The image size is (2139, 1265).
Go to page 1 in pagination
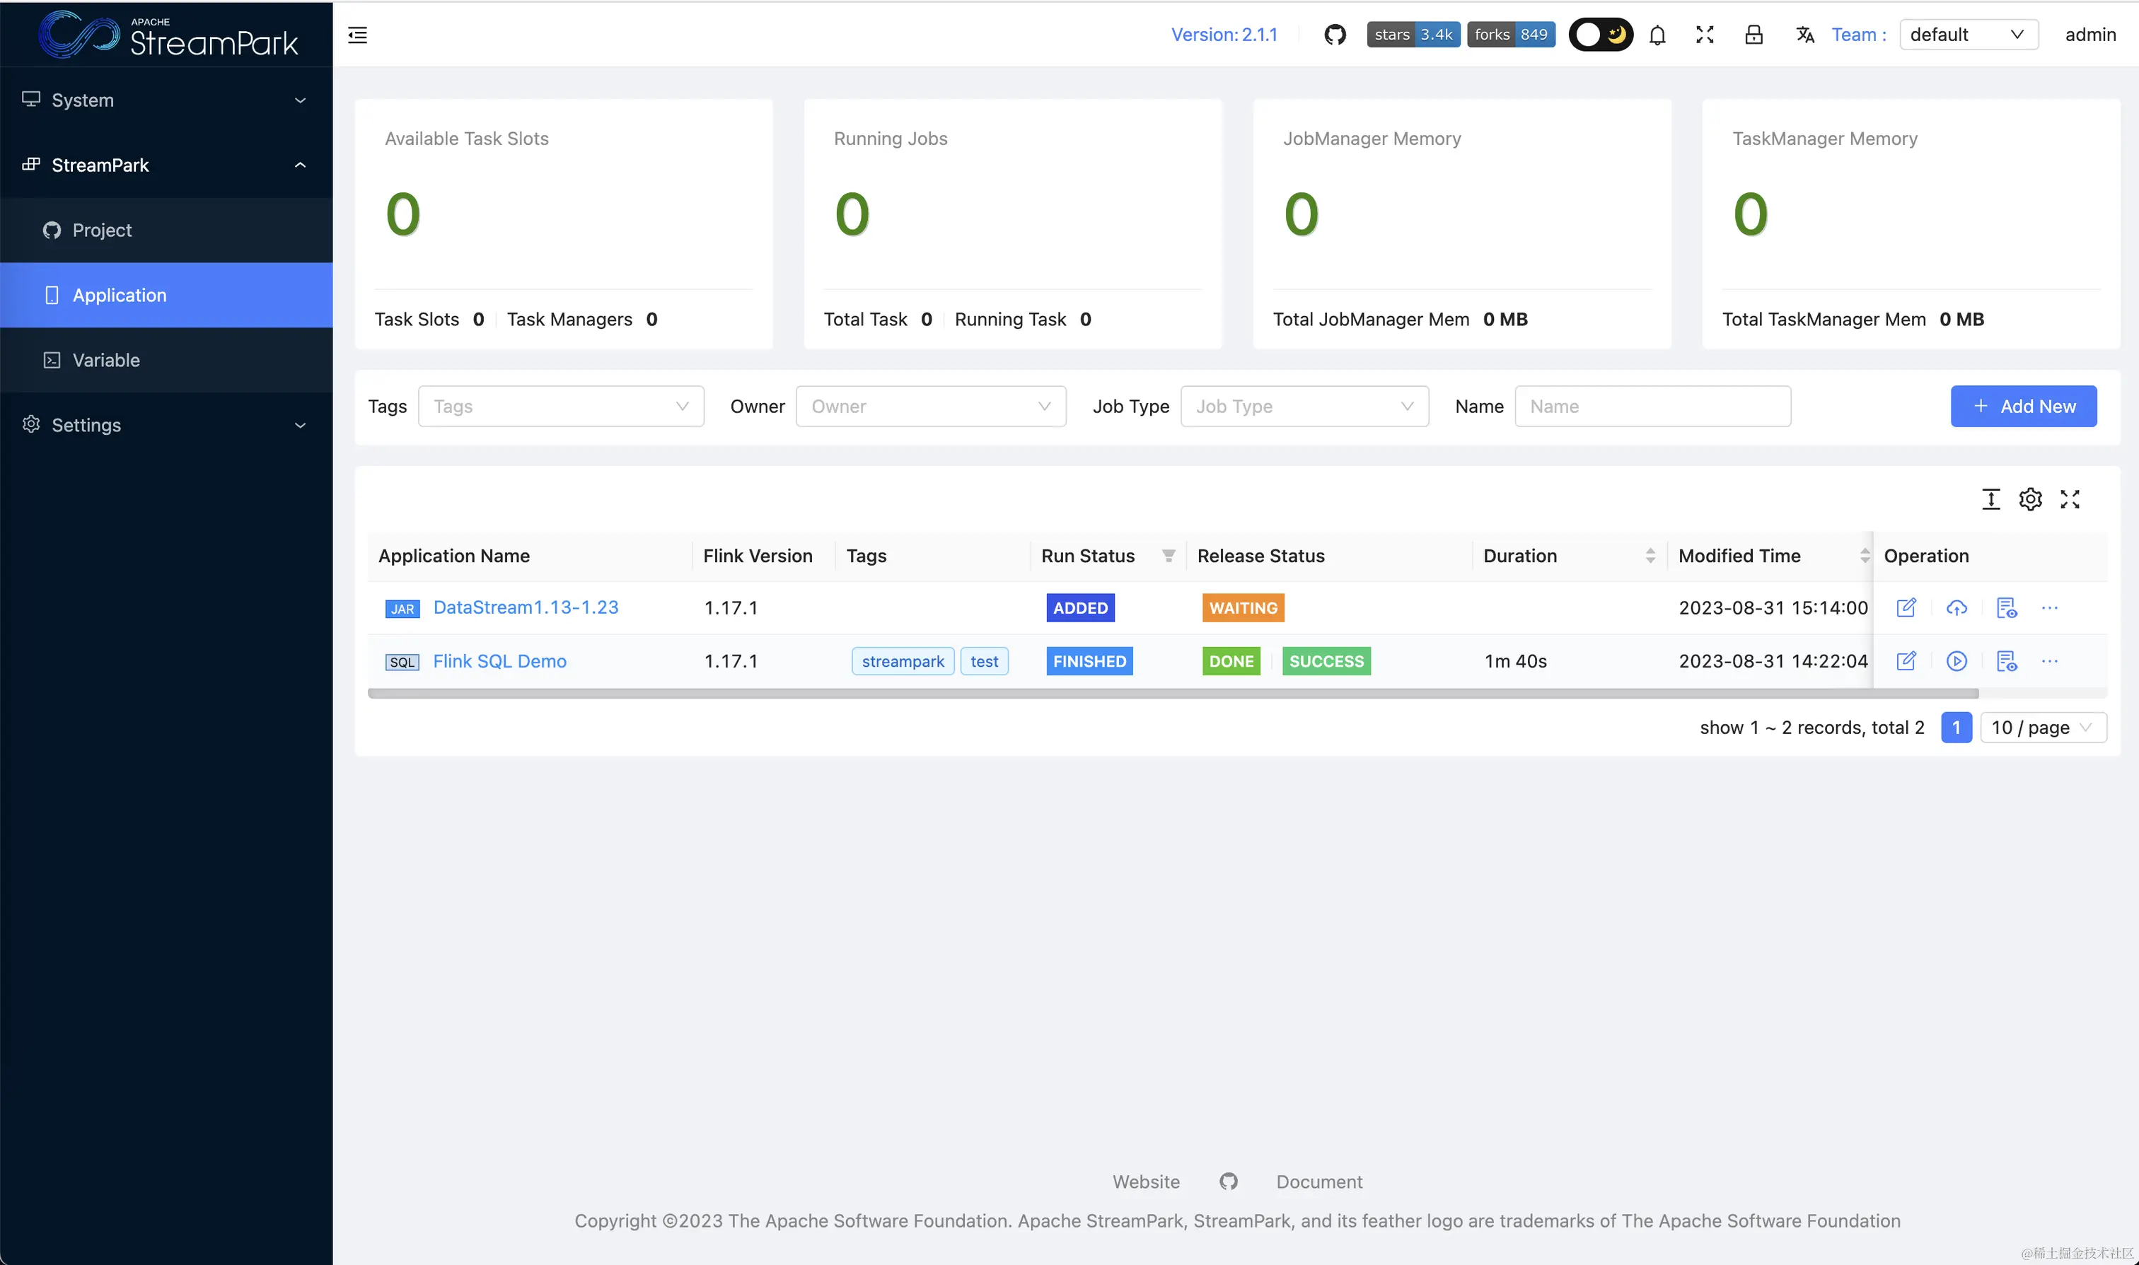pyautogui.click(x=1955, y=728)
